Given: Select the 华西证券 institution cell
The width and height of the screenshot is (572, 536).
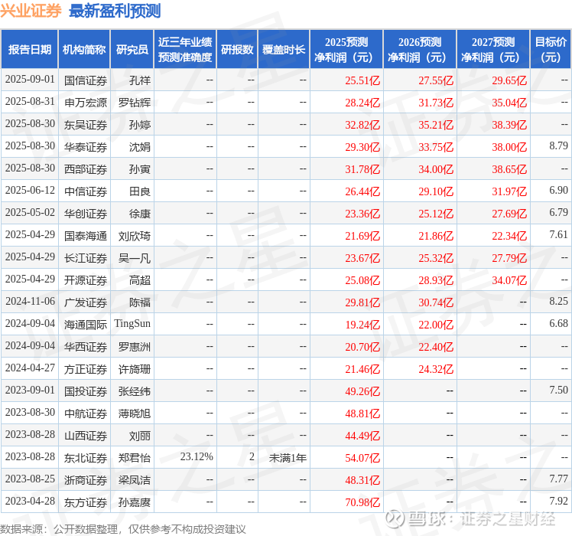Looking at the screenshot, I should pyautogui.click(x=86, y=347).
